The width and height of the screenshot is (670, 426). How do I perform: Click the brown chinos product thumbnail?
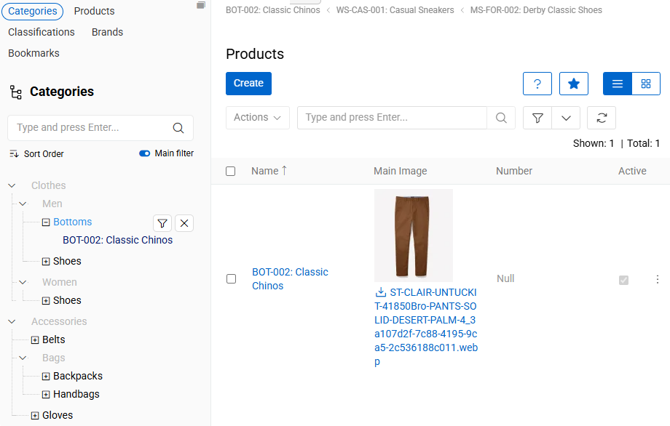pos(413,235)
